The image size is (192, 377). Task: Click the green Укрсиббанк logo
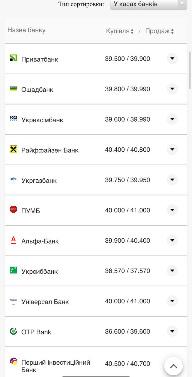click(13, 270)
